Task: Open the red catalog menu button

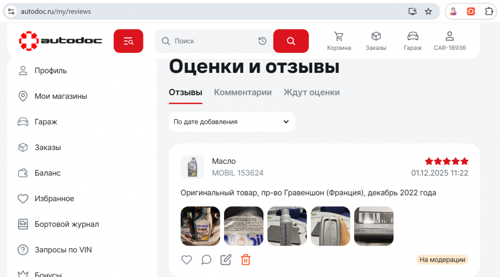Action: (128, 41)
